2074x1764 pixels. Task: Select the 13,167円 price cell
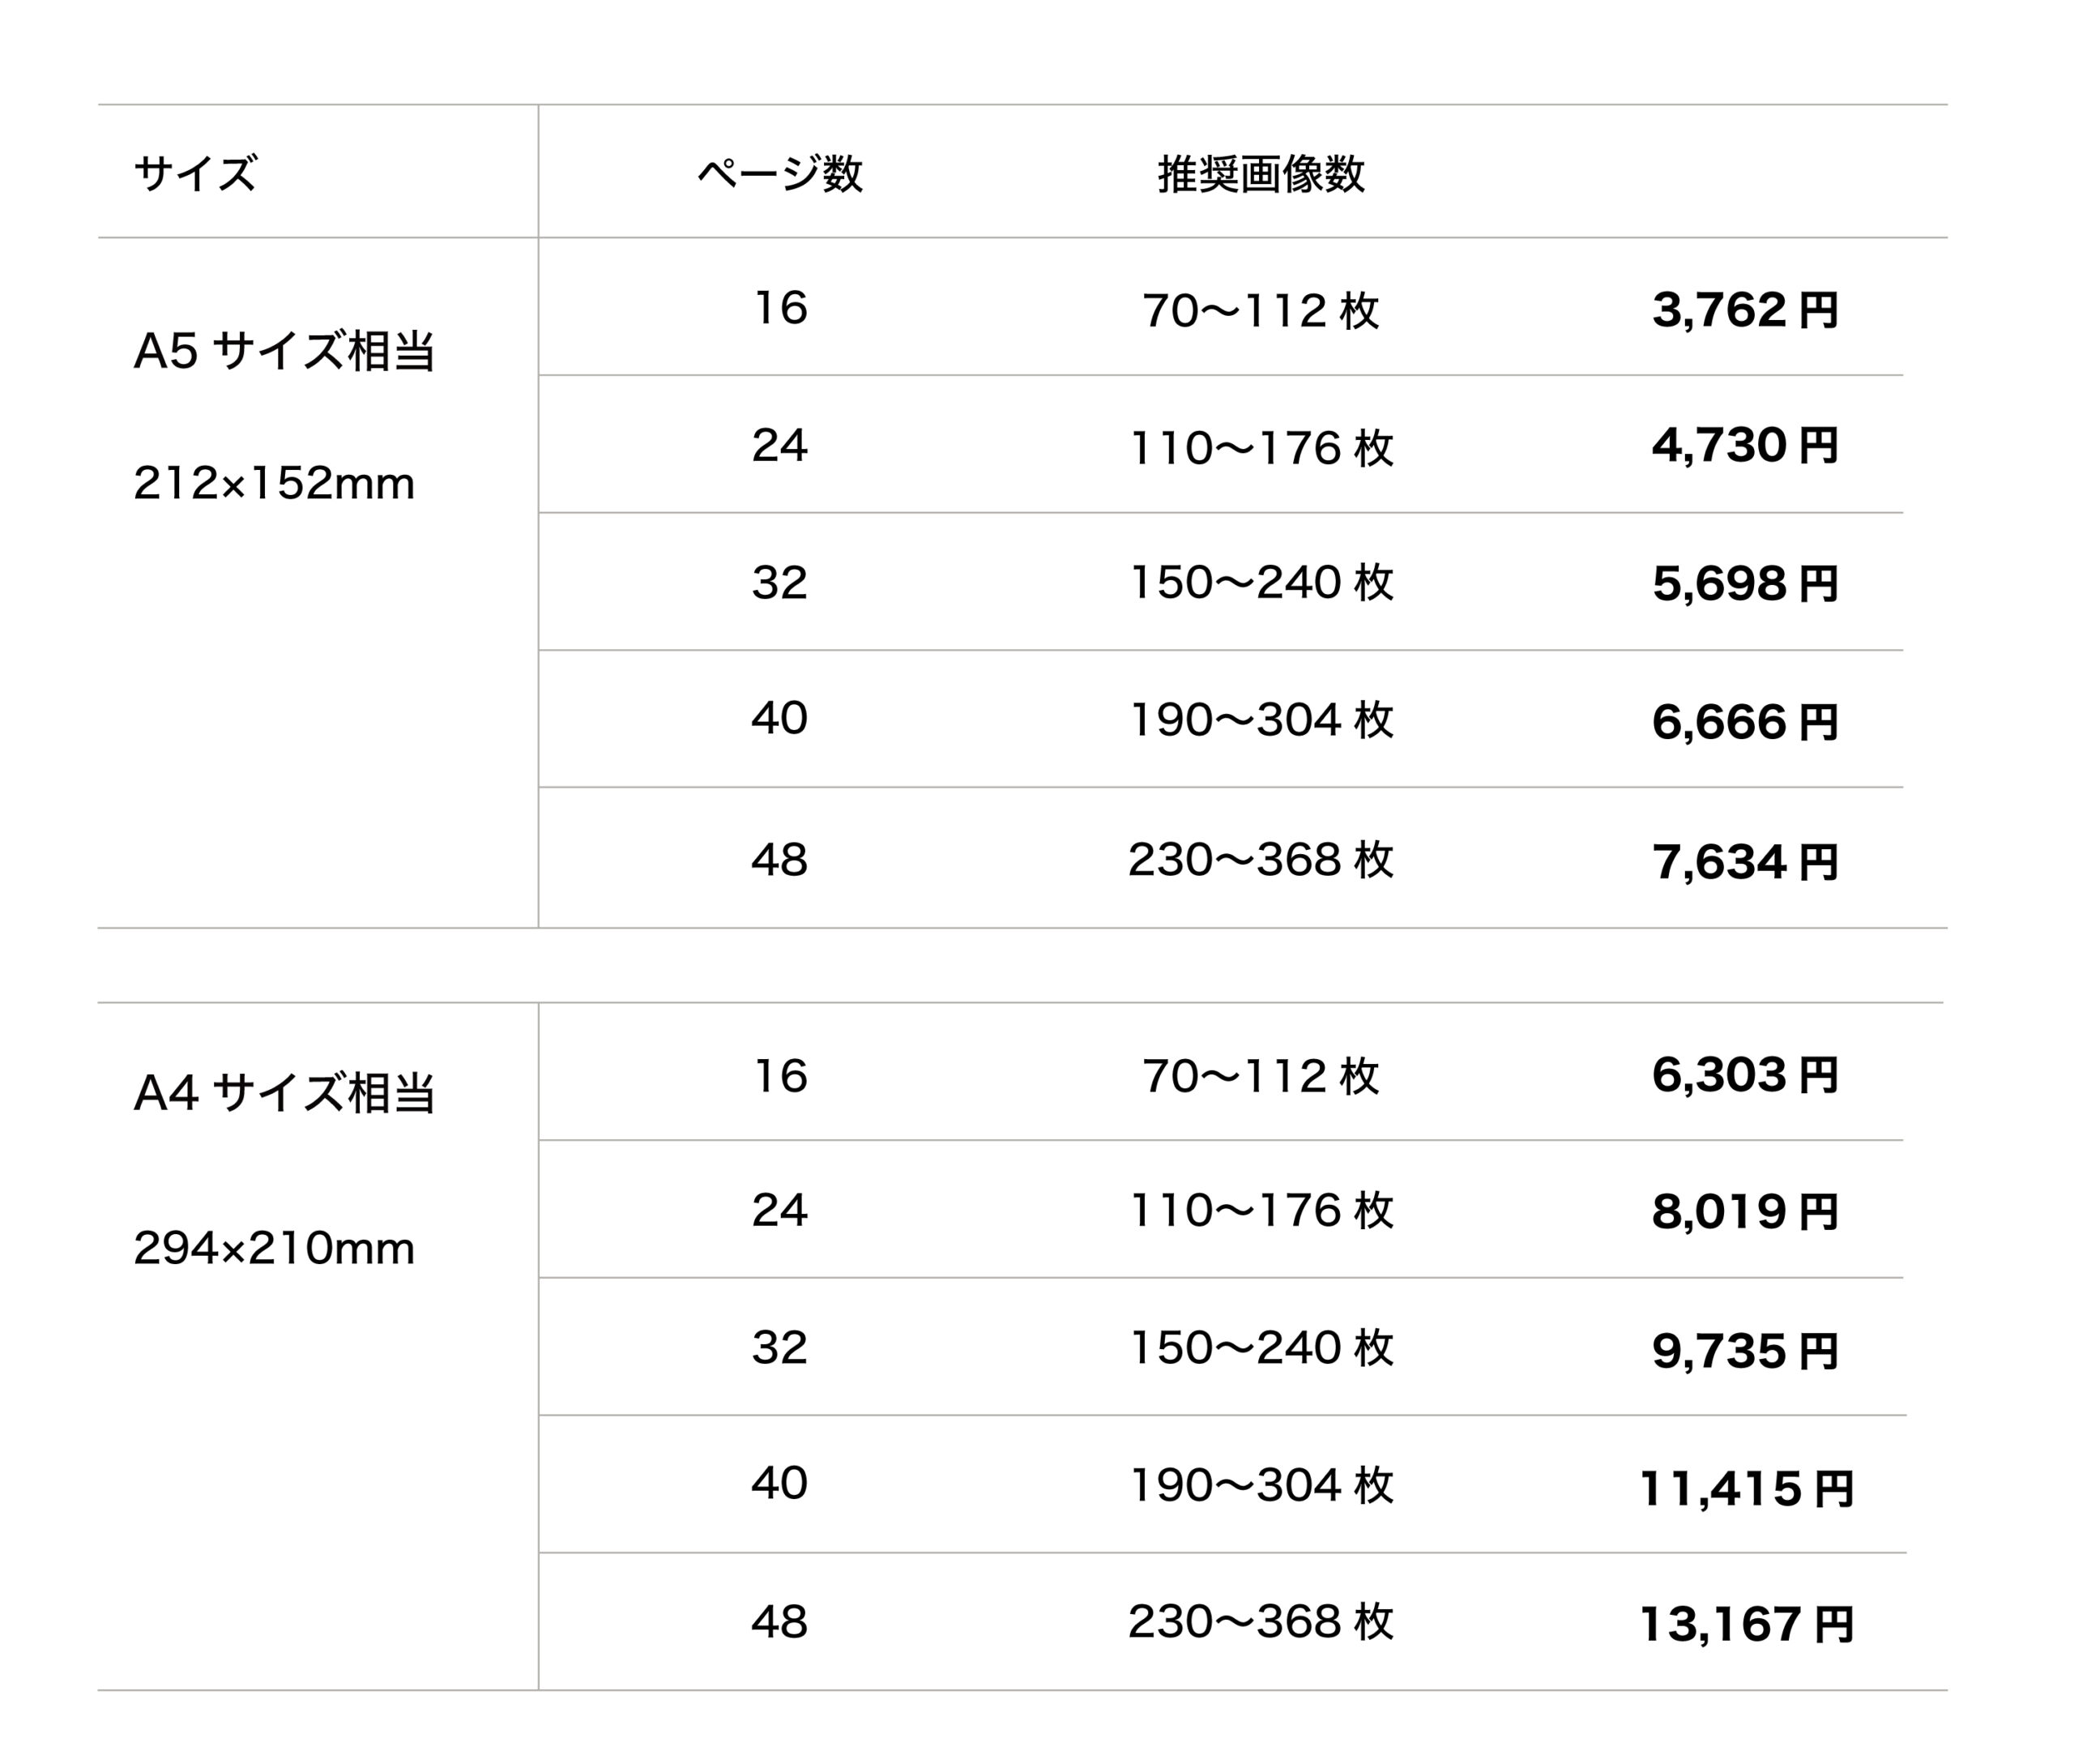click(x=1746, y=1624)
